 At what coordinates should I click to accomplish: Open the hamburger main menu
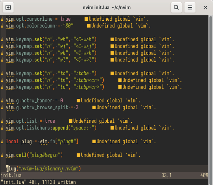pyautogui.click(x=190, y=8)
